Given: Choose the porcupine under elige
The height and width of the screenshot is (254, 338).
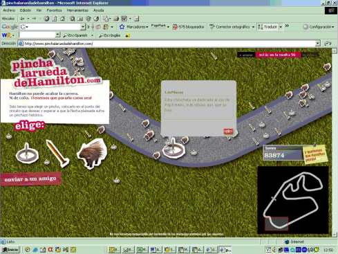Looking at the screenshot, I should 93,153.
